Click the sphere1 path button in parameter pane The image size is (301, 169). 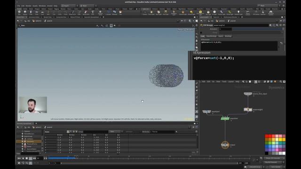coord(221,21)
